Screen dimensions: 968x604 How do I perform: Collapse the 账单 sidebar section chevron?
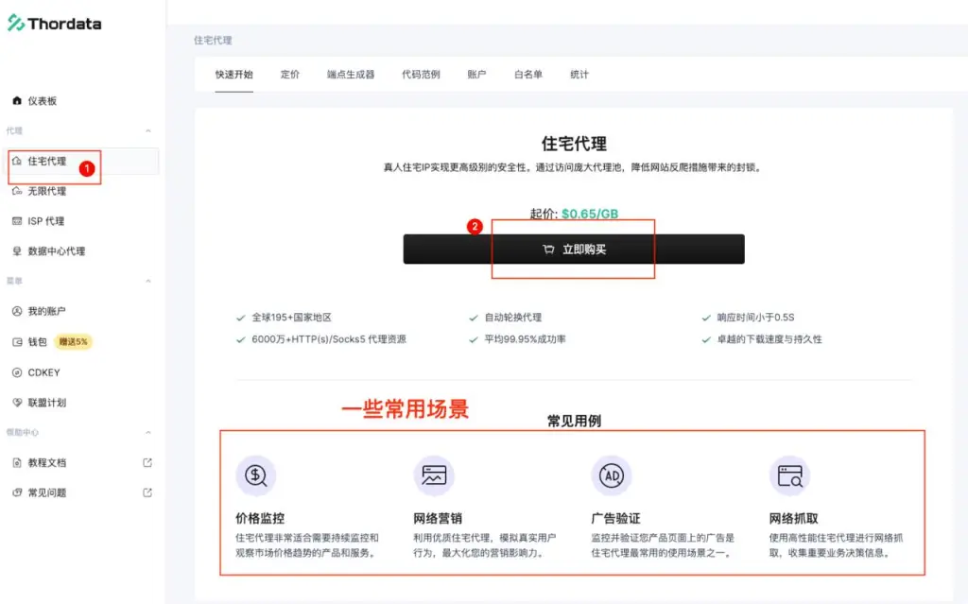[x=148, y=281]
